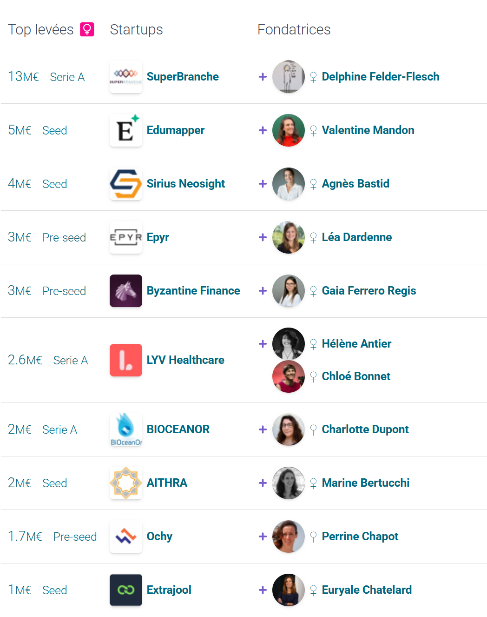Follow the AITHRA startup link

tap(167, 483)
